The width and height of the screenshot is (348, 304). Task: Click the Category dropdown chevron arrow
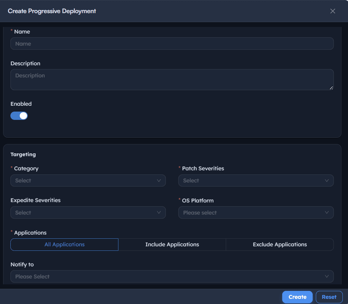tap(159, 180)
